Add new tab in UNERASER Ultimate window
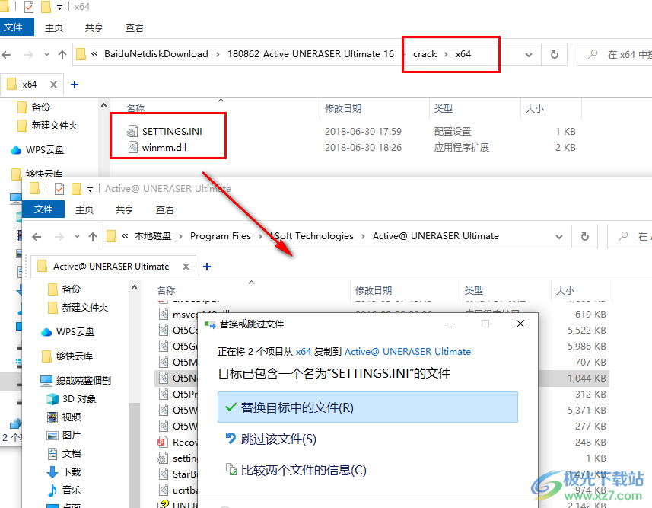The height and width of the screenshot is (508, 652). coord(207,267)
